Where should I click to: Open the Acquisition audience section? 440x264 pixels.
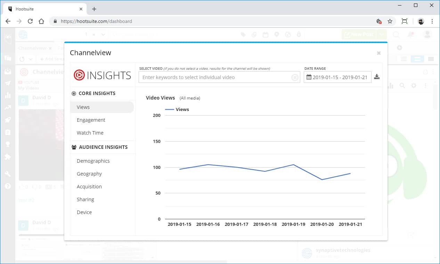[x=89, y=187]
